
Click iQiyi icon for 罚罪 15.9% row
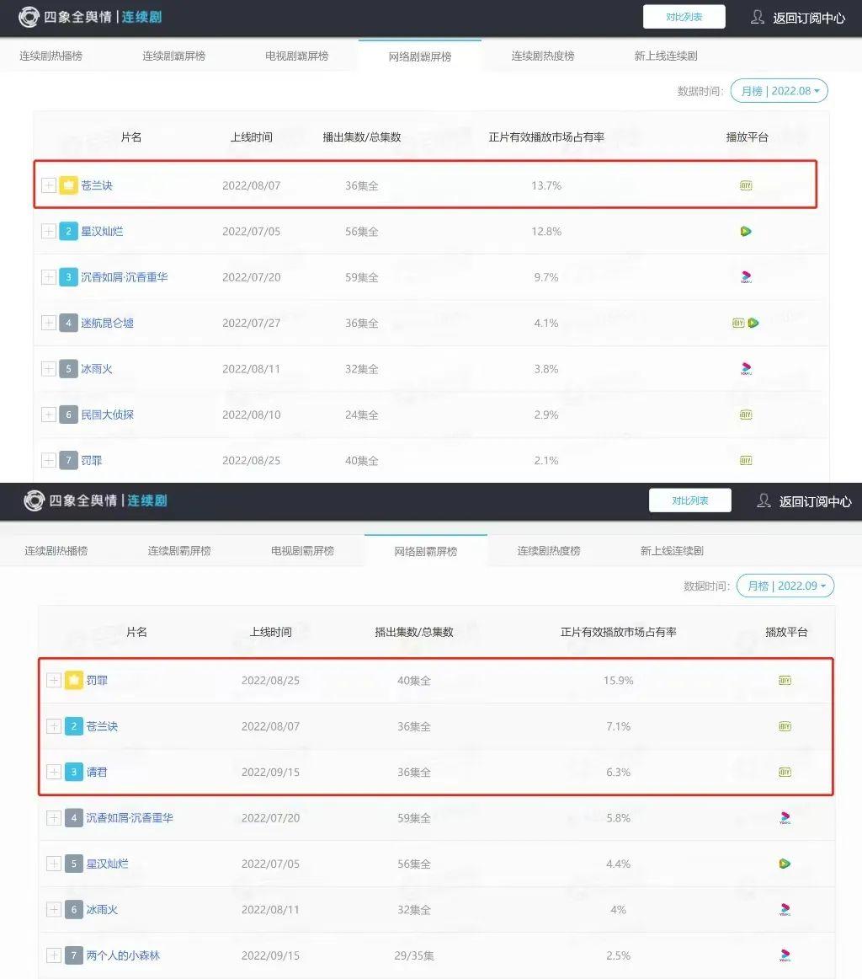[785, 680]
